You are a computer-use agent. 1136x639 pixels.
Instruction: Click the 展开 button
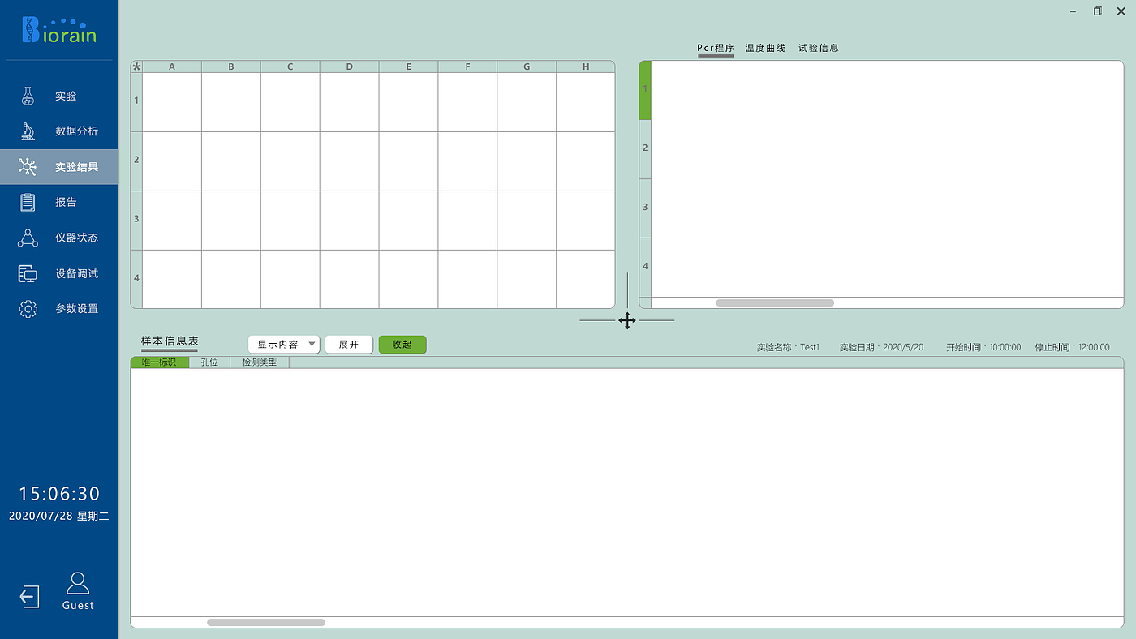click(349, 345)
